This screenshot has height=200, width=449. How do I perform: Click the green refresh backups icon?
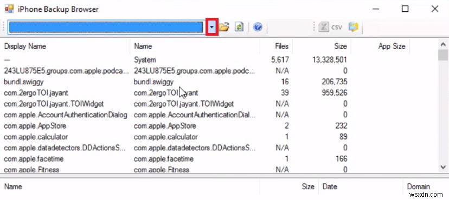pos(239,27)
